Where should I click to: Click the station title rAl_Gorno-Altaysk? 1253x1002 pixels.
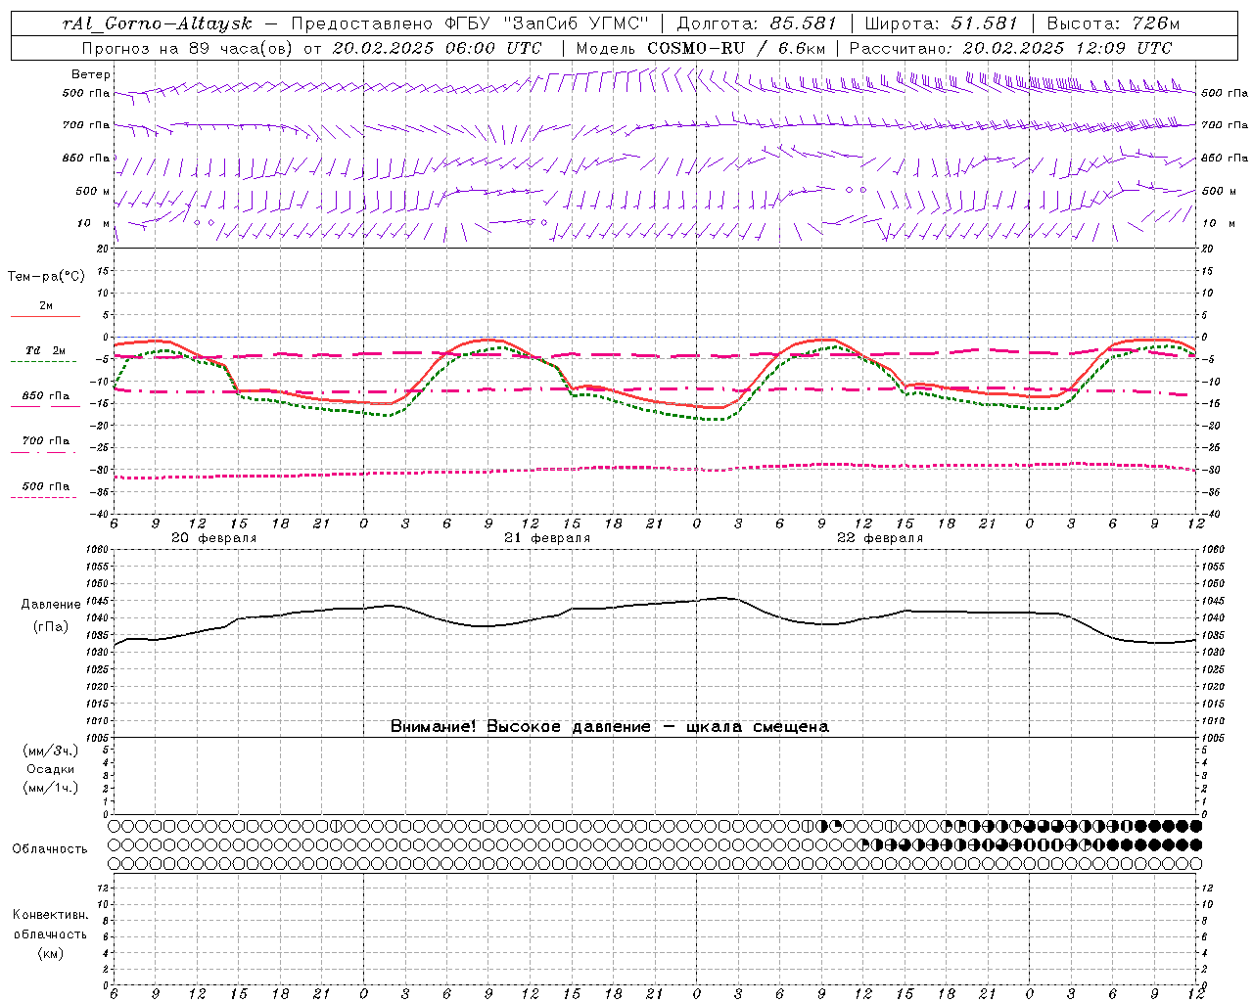[x=157, y=23]
